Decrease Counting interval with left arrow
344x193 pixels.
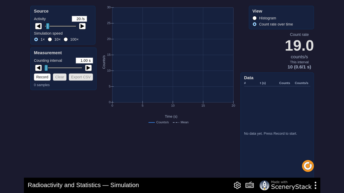pyautogui.click(x=38, y=68)
